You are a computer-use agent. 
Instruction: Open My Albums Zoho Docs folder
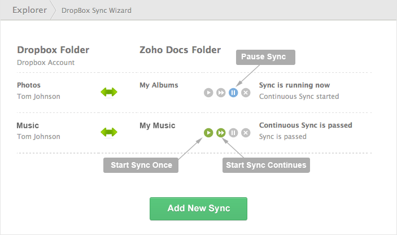[159, 85]
